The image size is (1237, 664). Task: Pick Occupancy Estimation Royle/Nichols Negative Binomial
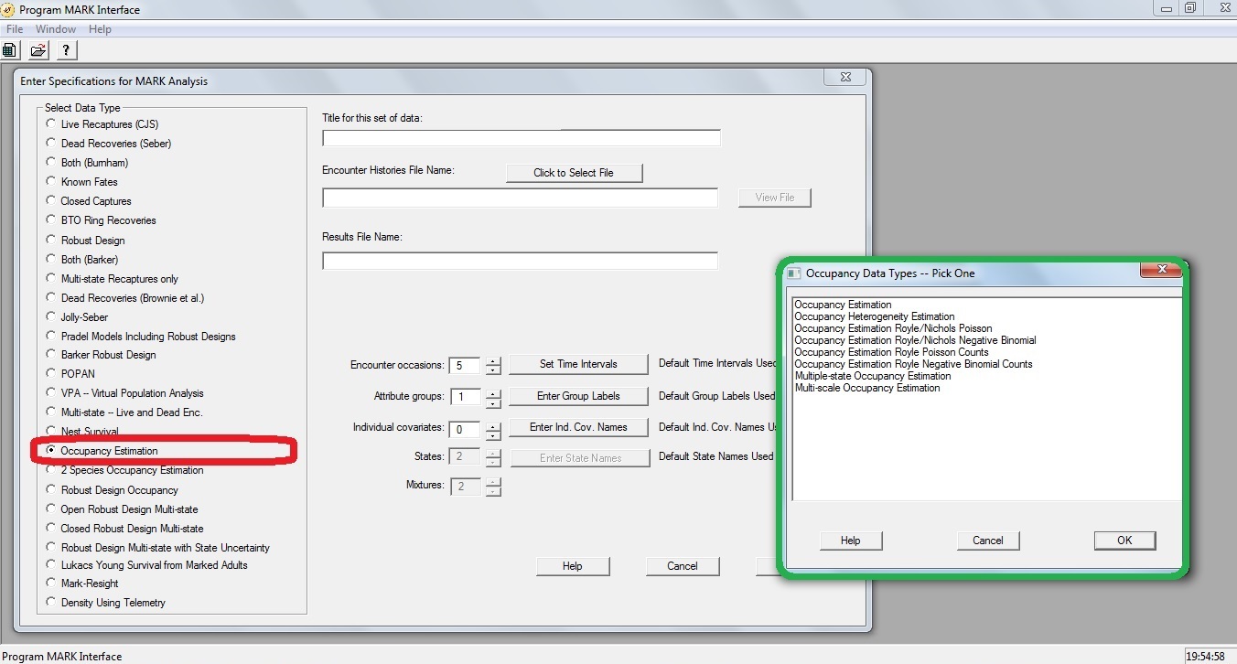[915, 340]
